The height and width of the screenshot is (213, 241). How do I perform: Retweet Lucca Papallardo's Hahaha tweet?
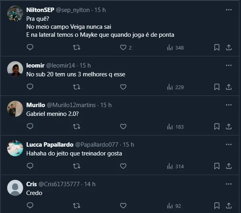[x=77, y=166]
